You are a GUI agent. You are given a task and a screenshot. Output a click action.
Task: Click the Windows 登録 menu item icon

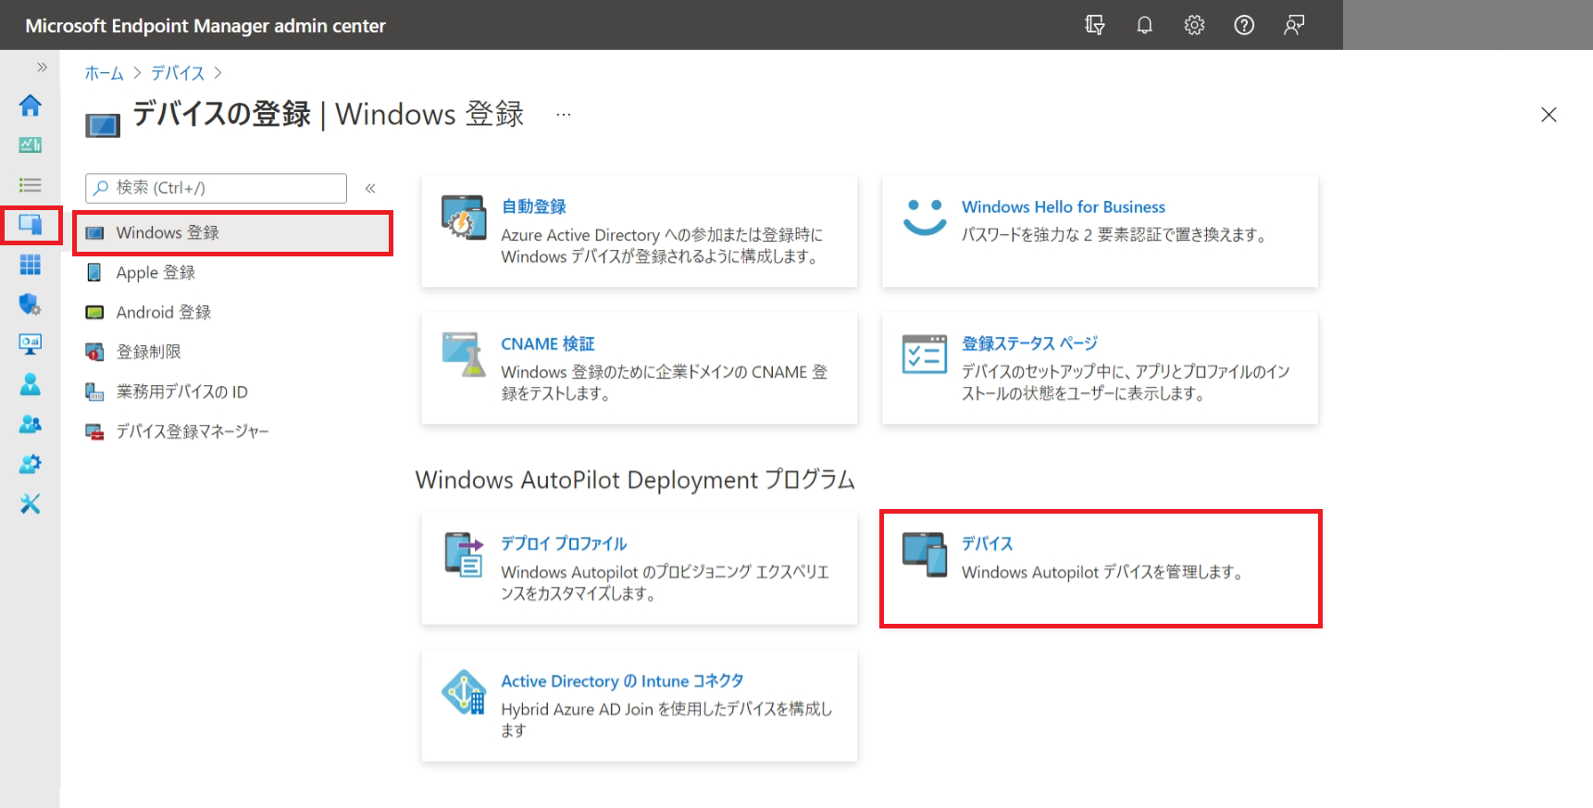(94, 233)
